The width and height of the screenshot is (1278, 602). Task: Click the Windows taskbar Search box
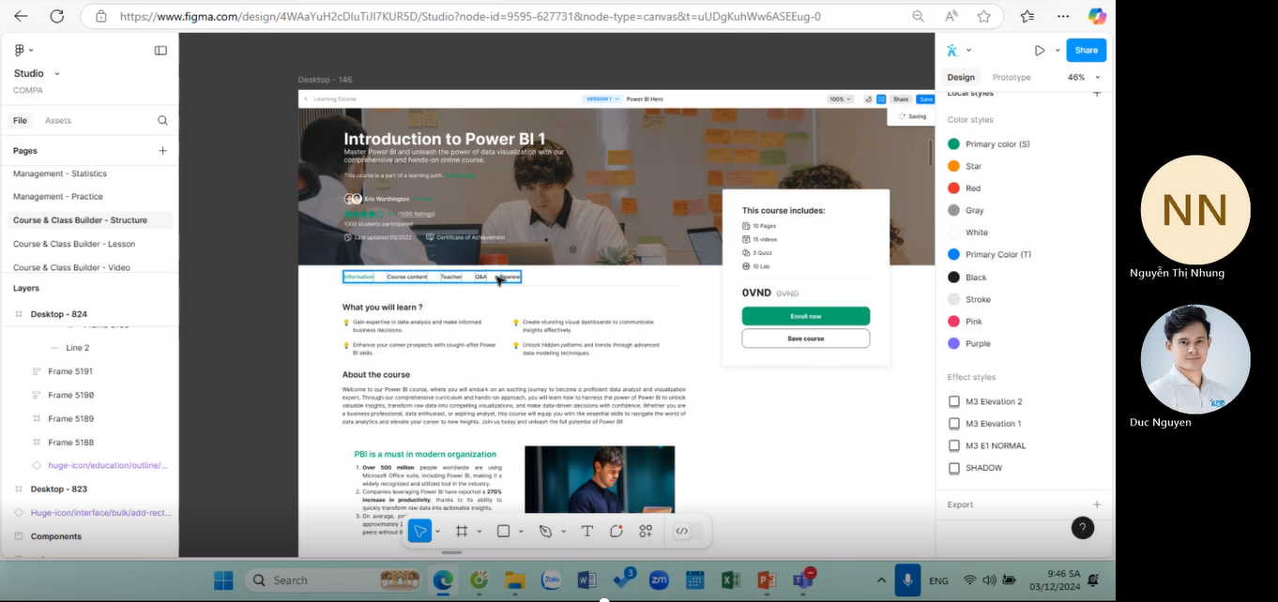(x=334, y=580)
